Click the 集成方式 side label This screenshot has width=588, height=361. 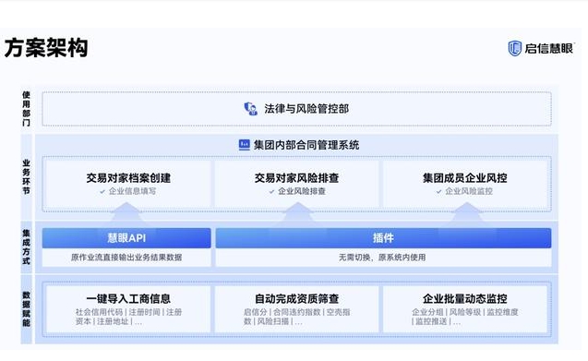tap(26, 247)
